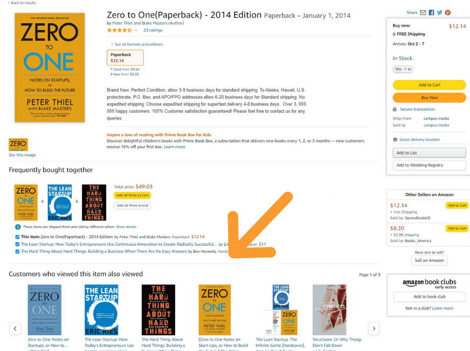Share on Pinterest icon
This screenshot has height=351, width=470.
tap(447, 12)
